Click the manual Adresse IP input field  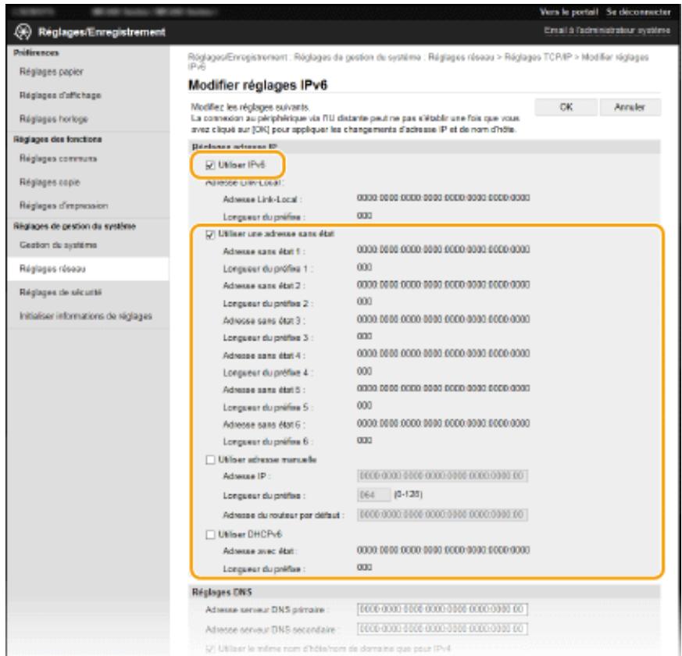pos(442,476)
